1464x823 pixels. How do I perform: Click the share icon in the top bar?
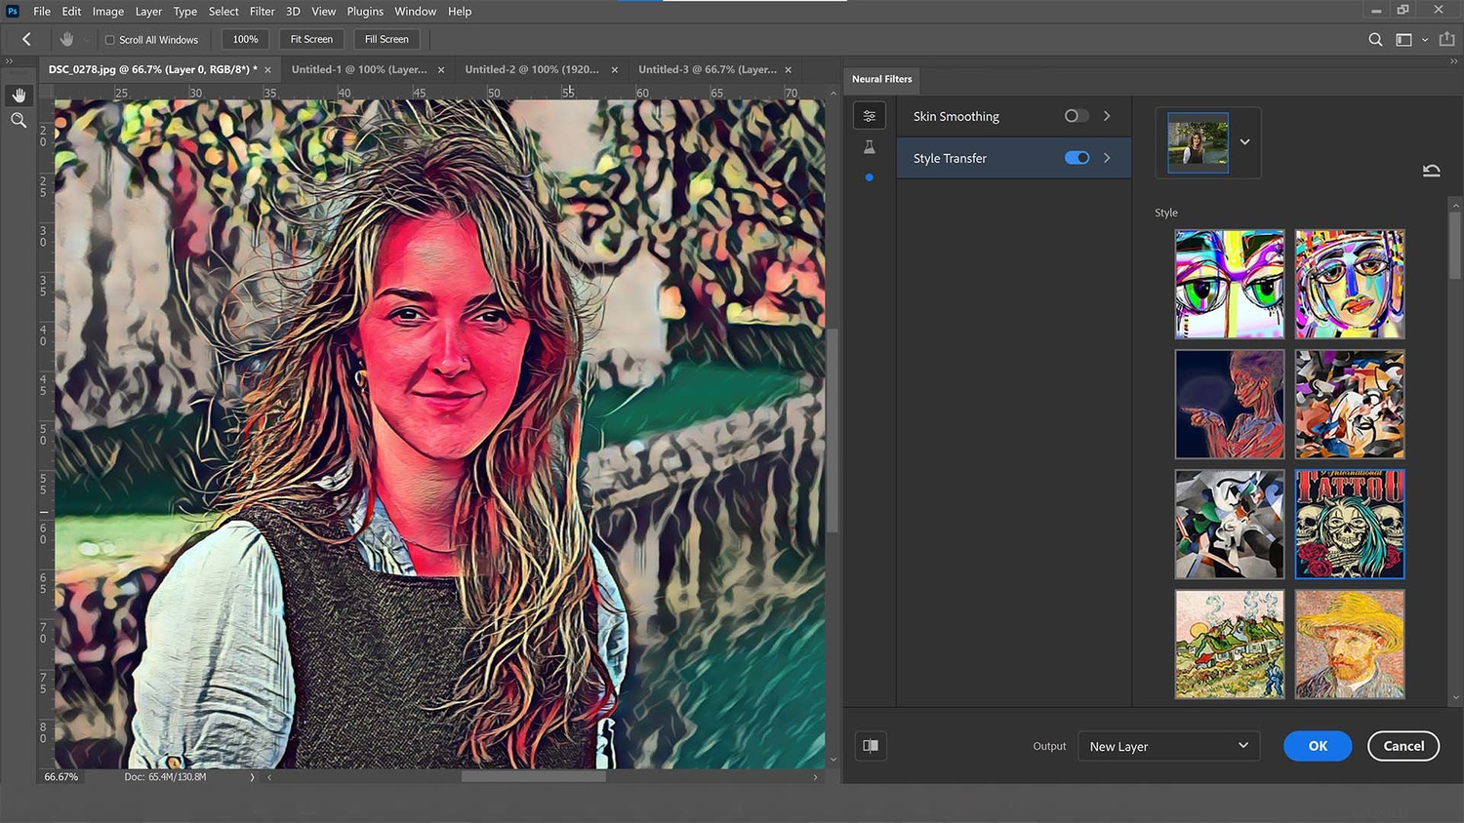1448,39
